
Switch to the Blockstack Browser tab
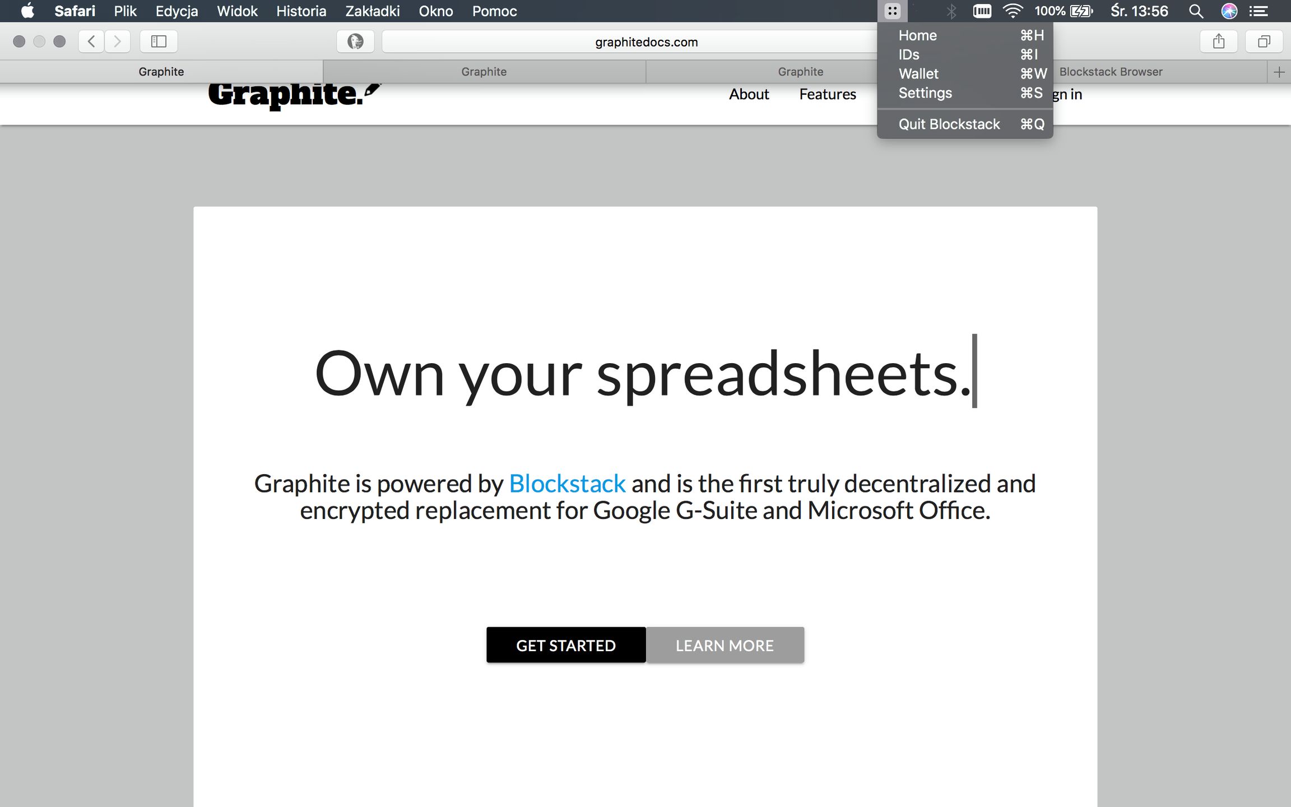(1111, 71)
